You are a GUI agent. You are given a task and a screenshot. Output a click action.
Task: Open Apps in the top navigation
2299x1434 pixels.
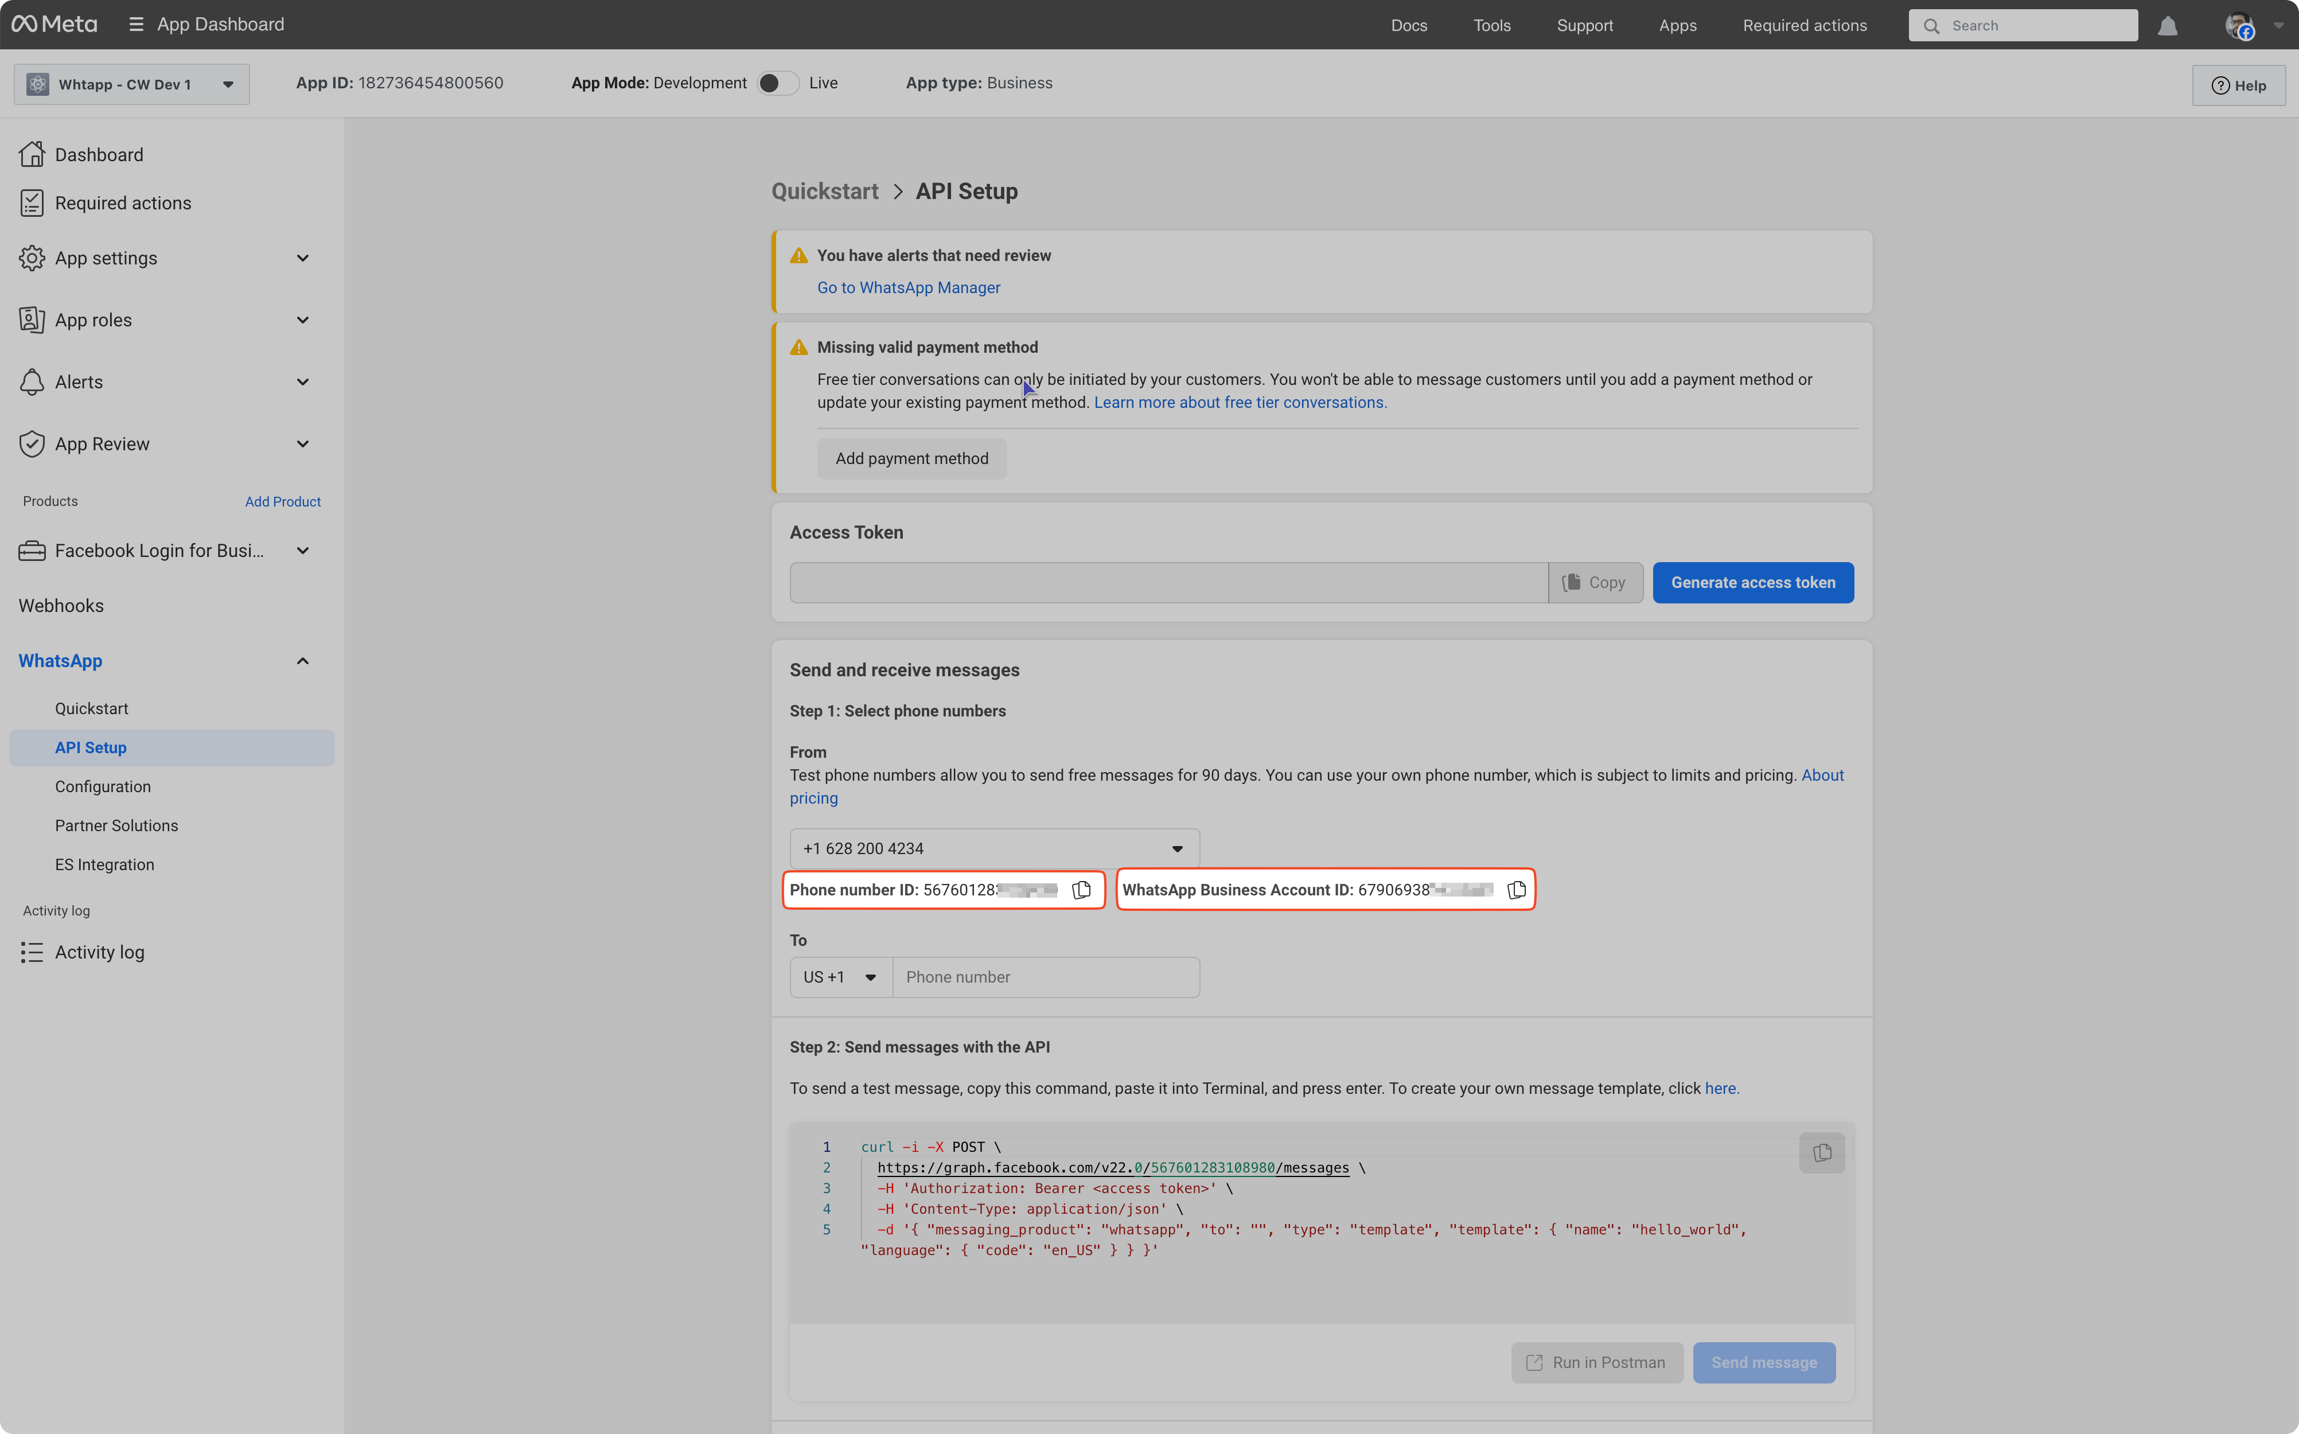(1677, 26)
